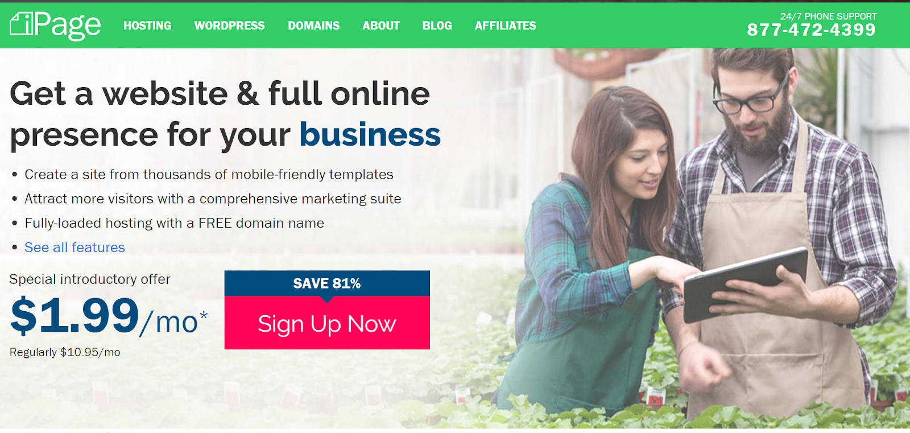Image resolution: width=910 pixels, height=433 pixels.
Task: Click the tablet in the hero photo
Action: 745,284
